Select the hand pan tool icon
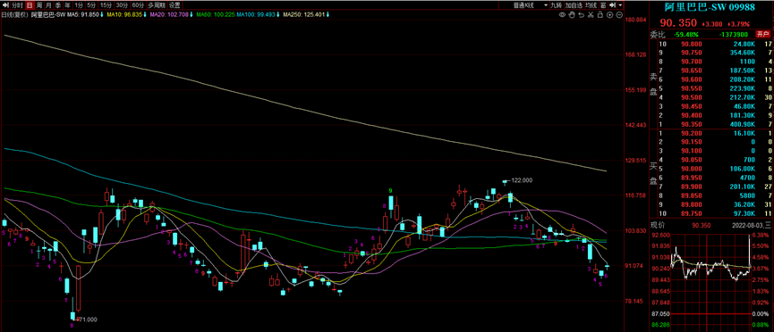This screenshot has width=774, height=332. 572,15
